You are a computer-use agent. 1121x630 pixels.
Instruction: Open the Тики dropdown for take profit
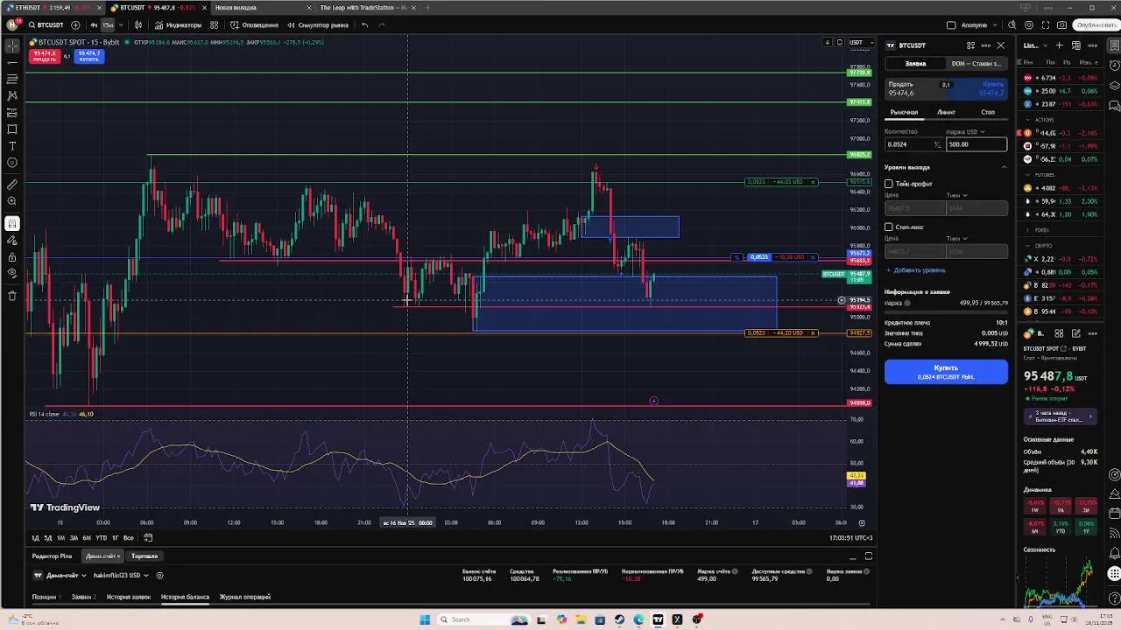pyautogui.click(x=956, y=195)
